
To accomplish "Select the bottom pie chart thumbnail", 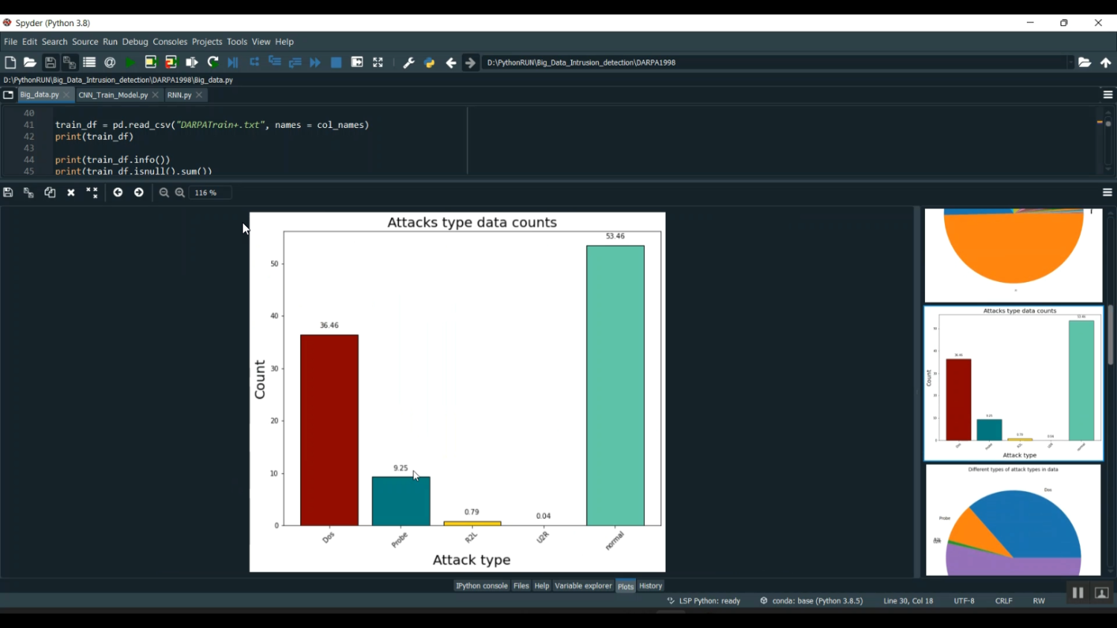I will pyautogui.click(x=1013, y=520).
